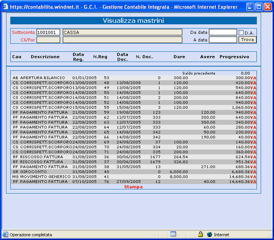Viewport: 274px width, 240px height.
Task: Click the MOVIMENTO GENERICO description text
Action: (45, 177)
